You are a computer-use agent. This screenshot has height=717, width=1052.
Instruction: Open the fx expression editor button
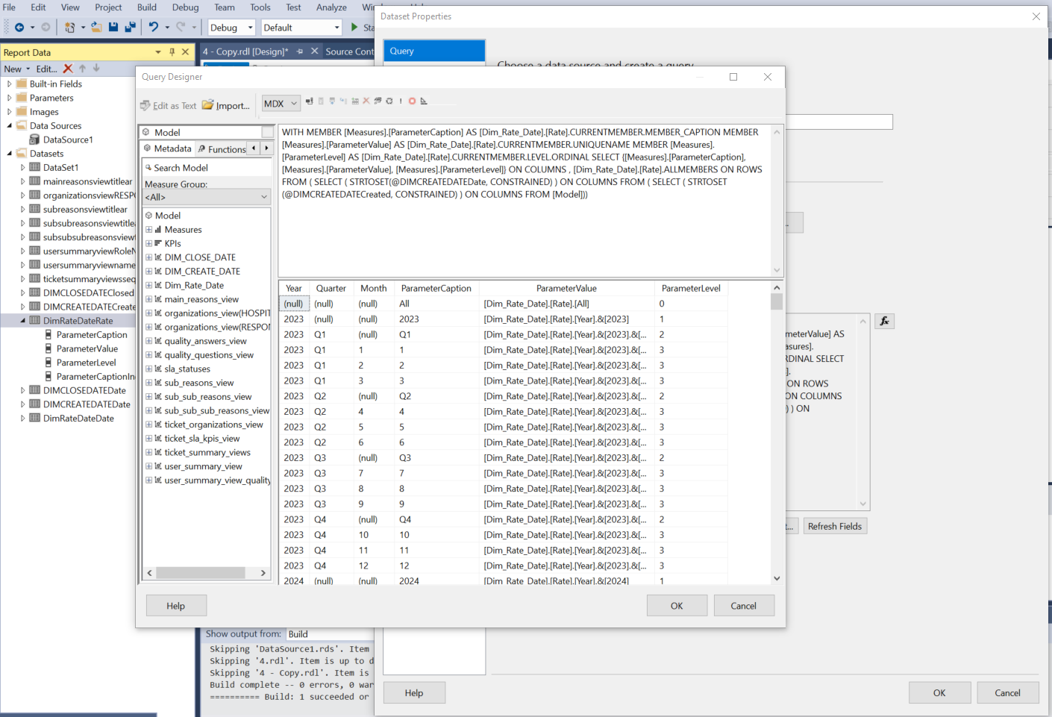(884, 321)
